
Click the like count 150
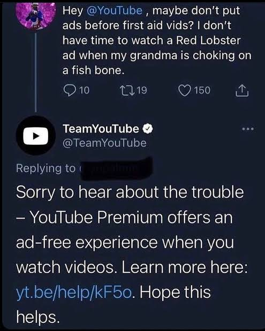click(x=202, y=90)
